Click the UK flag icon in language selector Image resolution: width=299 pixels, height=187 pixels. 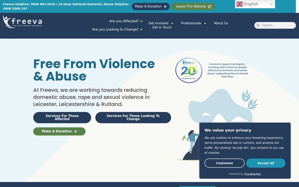(240, 4)
